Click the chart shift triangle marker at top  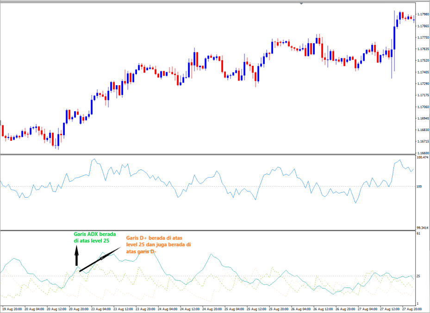(x=301, y=4)
